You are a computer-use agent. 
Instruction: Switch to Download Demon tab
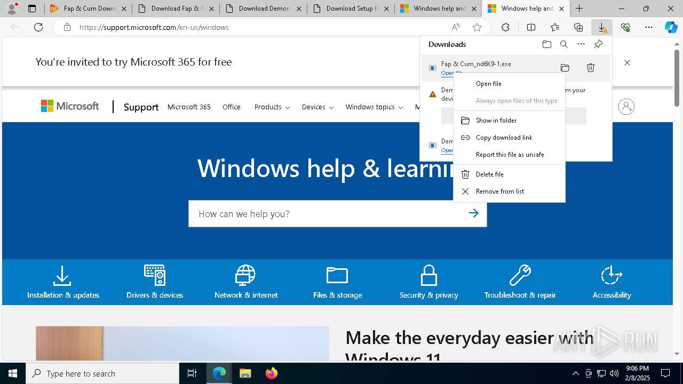pos(263,9)
